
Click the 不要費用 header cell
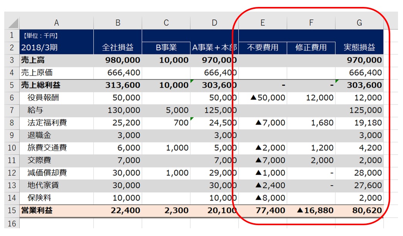pyautogui.click(x=263, y=47)
